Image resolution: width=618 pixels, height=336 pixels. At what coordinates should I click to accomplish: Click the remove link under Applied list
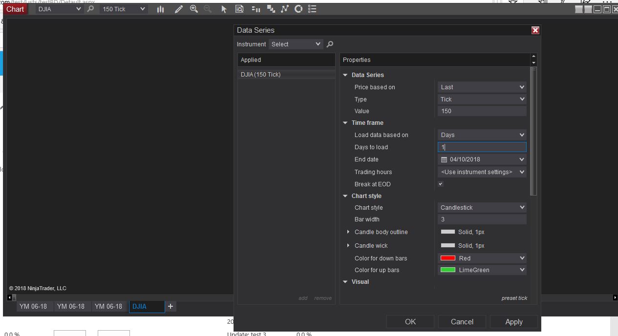tap(323, 298)
